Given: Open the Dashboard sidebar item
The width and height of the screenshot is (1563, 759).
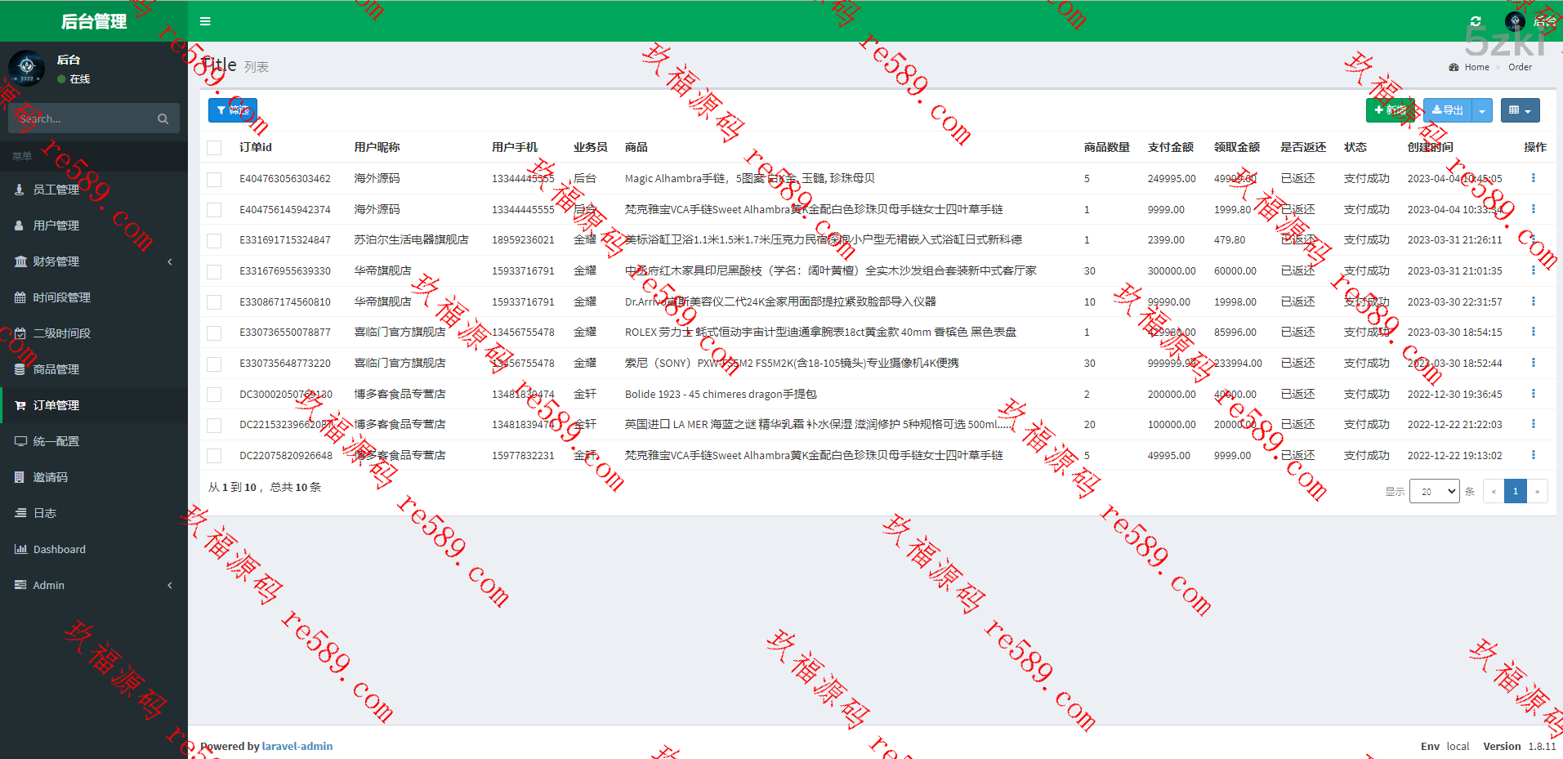Looking at the screenshot, I should click(x=59, y=549).
